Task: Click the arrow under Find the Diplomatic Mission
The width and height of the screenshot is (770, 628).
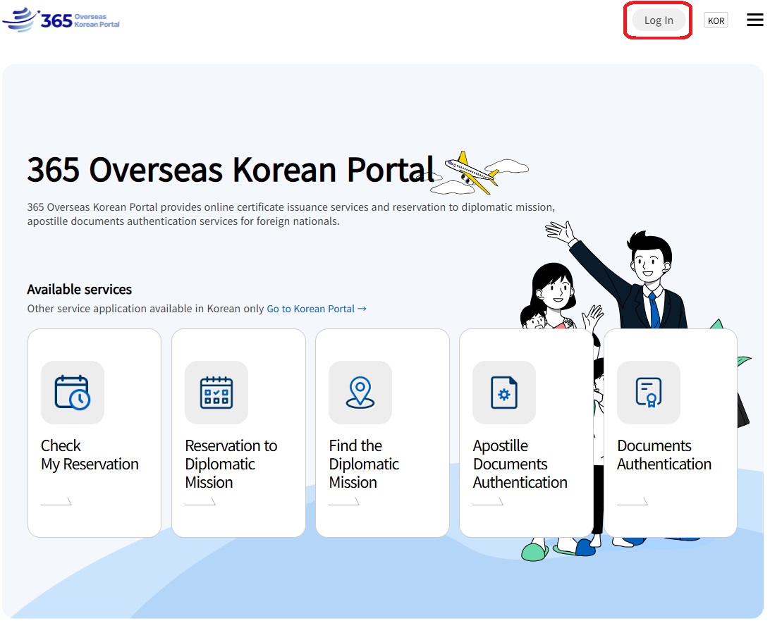Action: coord(344,502)
